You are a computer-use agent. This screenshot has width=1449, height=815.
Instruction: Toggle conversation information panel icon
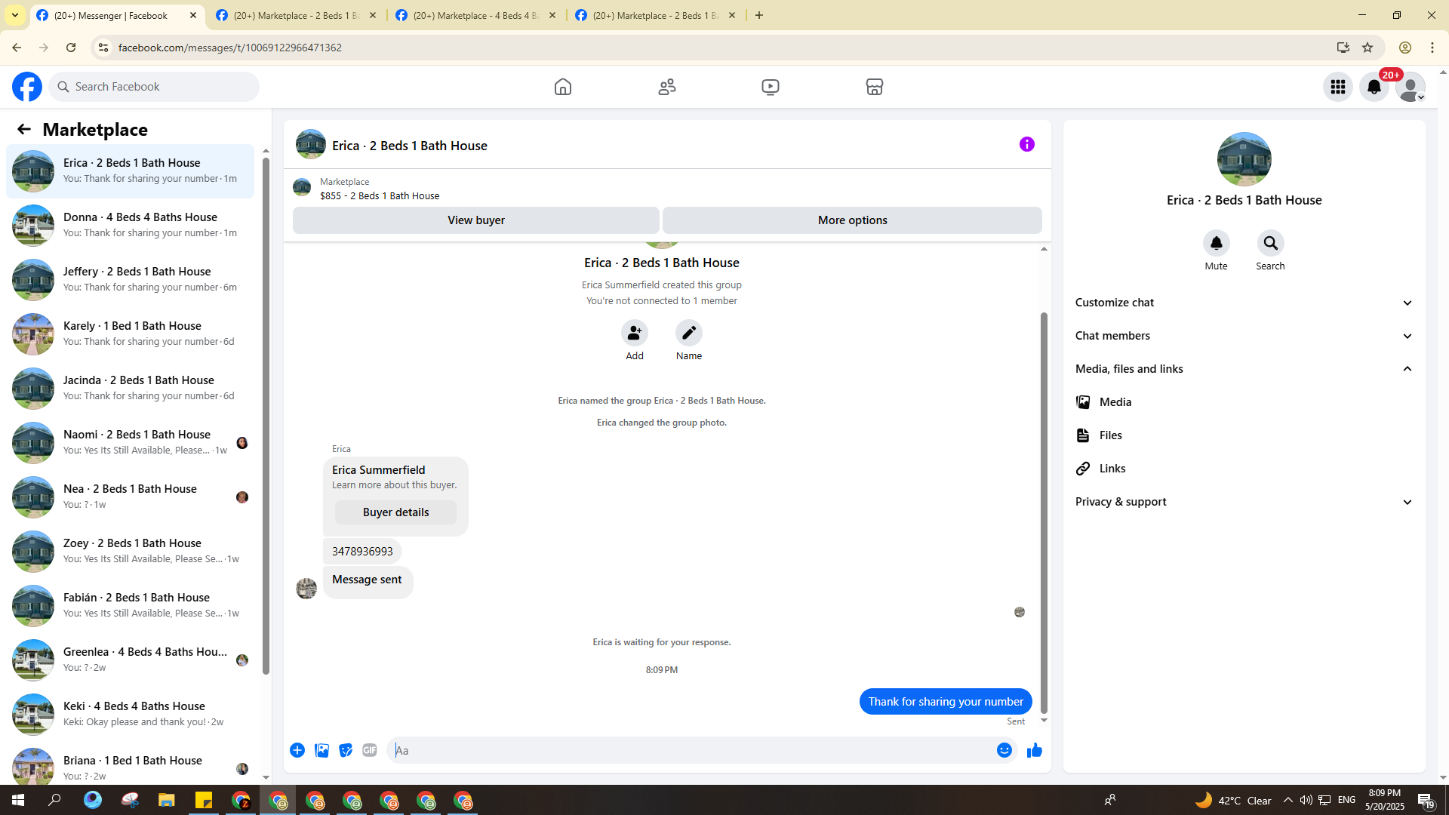tap(1026, 144)
